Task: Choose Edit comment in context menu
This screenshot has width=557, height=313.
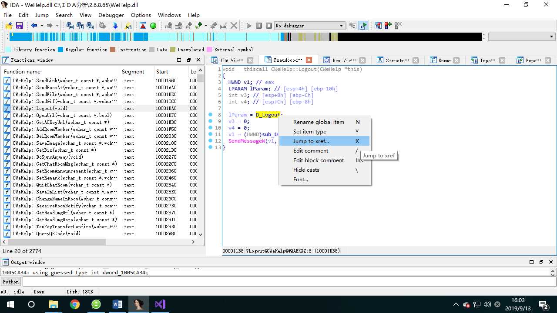Action: [x=325, y=151]
